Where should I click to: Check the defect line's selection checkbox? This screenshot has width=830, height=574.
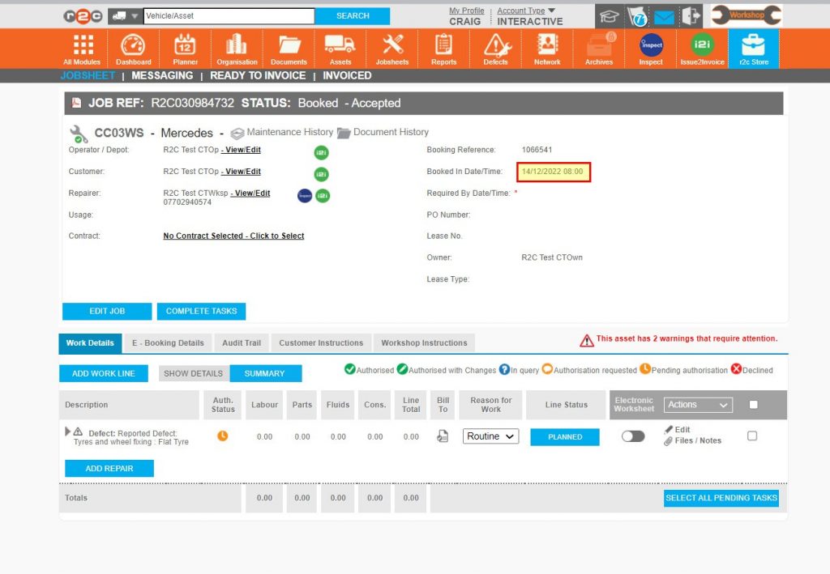click(752, 436)
